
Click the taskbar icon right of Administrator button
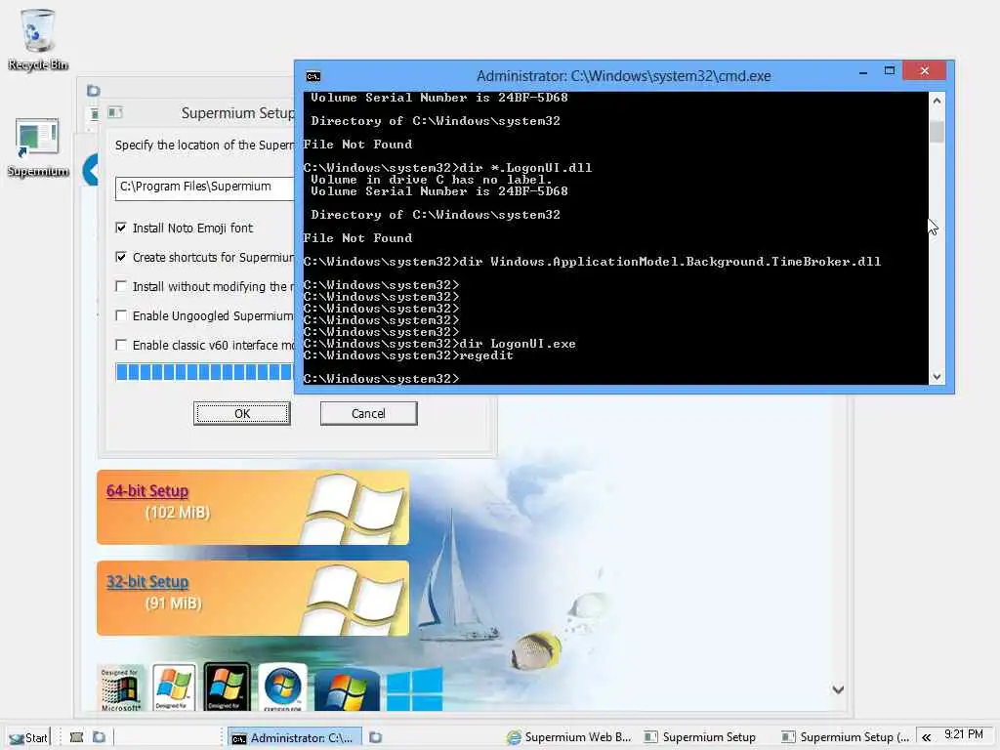(x=376, y=737)
